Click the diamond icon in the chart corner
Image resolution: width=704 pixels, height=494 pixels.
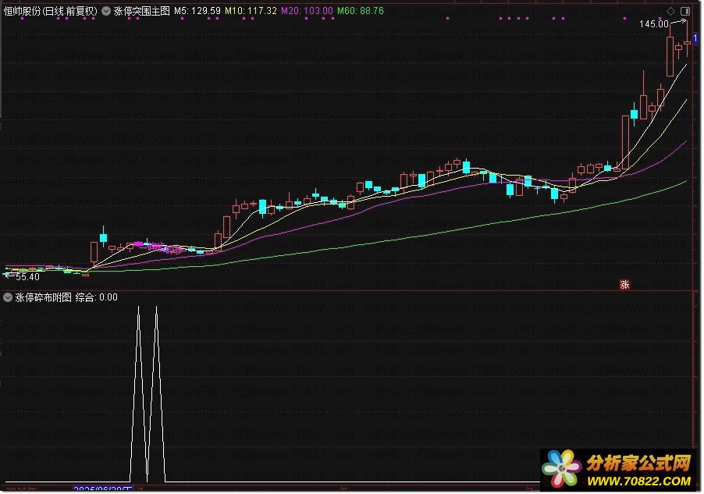pos(670,11)
